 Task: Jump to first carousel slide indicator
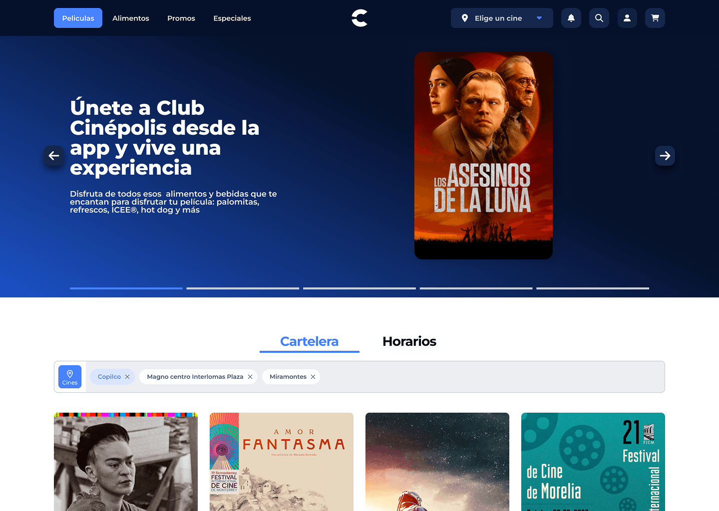click(126, 288)
